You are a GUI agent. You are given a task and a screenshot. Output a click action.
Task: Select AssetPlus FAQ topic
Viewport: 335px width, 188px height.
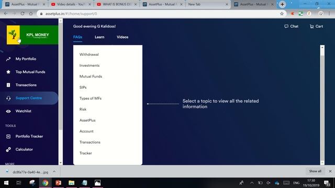point(87,120)
